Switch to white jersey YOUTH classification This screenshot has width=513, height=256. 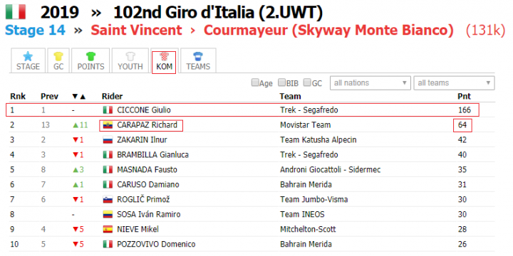tap(130, 60)
